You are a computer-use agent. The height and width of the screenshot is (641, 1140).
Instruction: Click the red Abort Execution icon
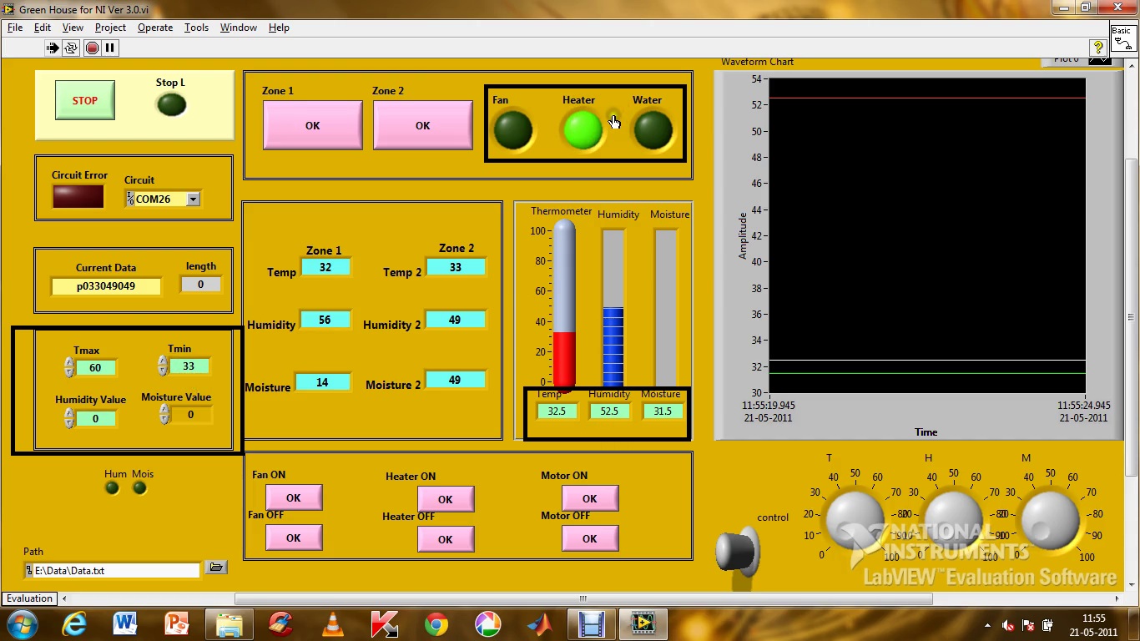92,48
